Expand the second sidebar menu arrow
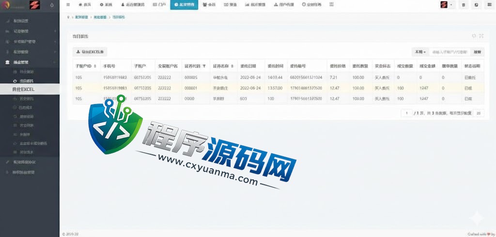The height and width of the screenshot is (237, 496). point(55,31)
